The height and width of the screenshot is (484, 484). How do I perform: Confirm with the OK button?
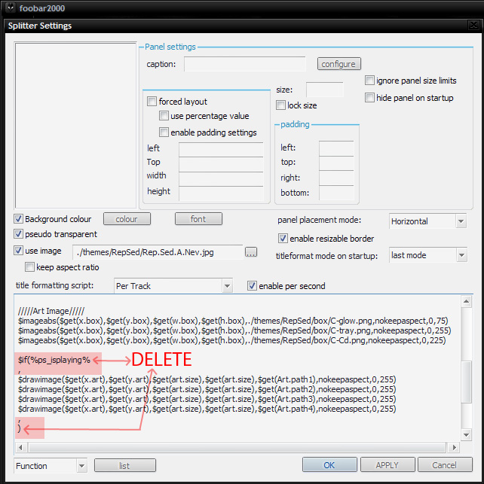point(329,465)
